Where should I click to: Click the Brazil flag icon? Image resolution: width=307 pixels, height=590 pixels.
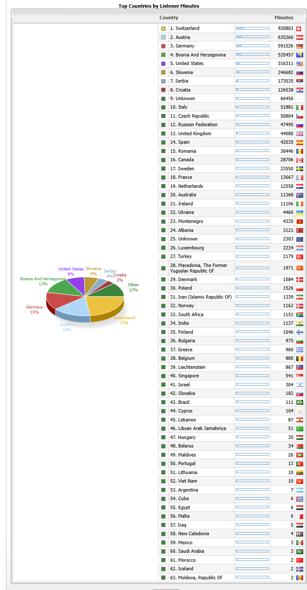(x=299, y=403)
